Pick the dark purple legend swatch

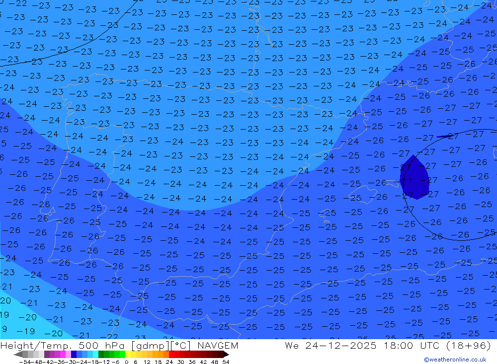(x=47, y=354)
